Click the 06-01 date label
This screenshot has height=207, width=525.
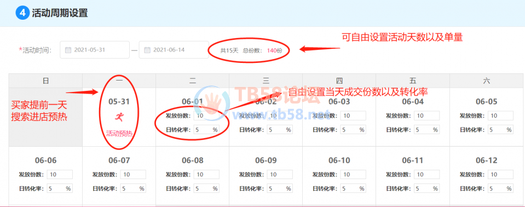pos(193,101)
